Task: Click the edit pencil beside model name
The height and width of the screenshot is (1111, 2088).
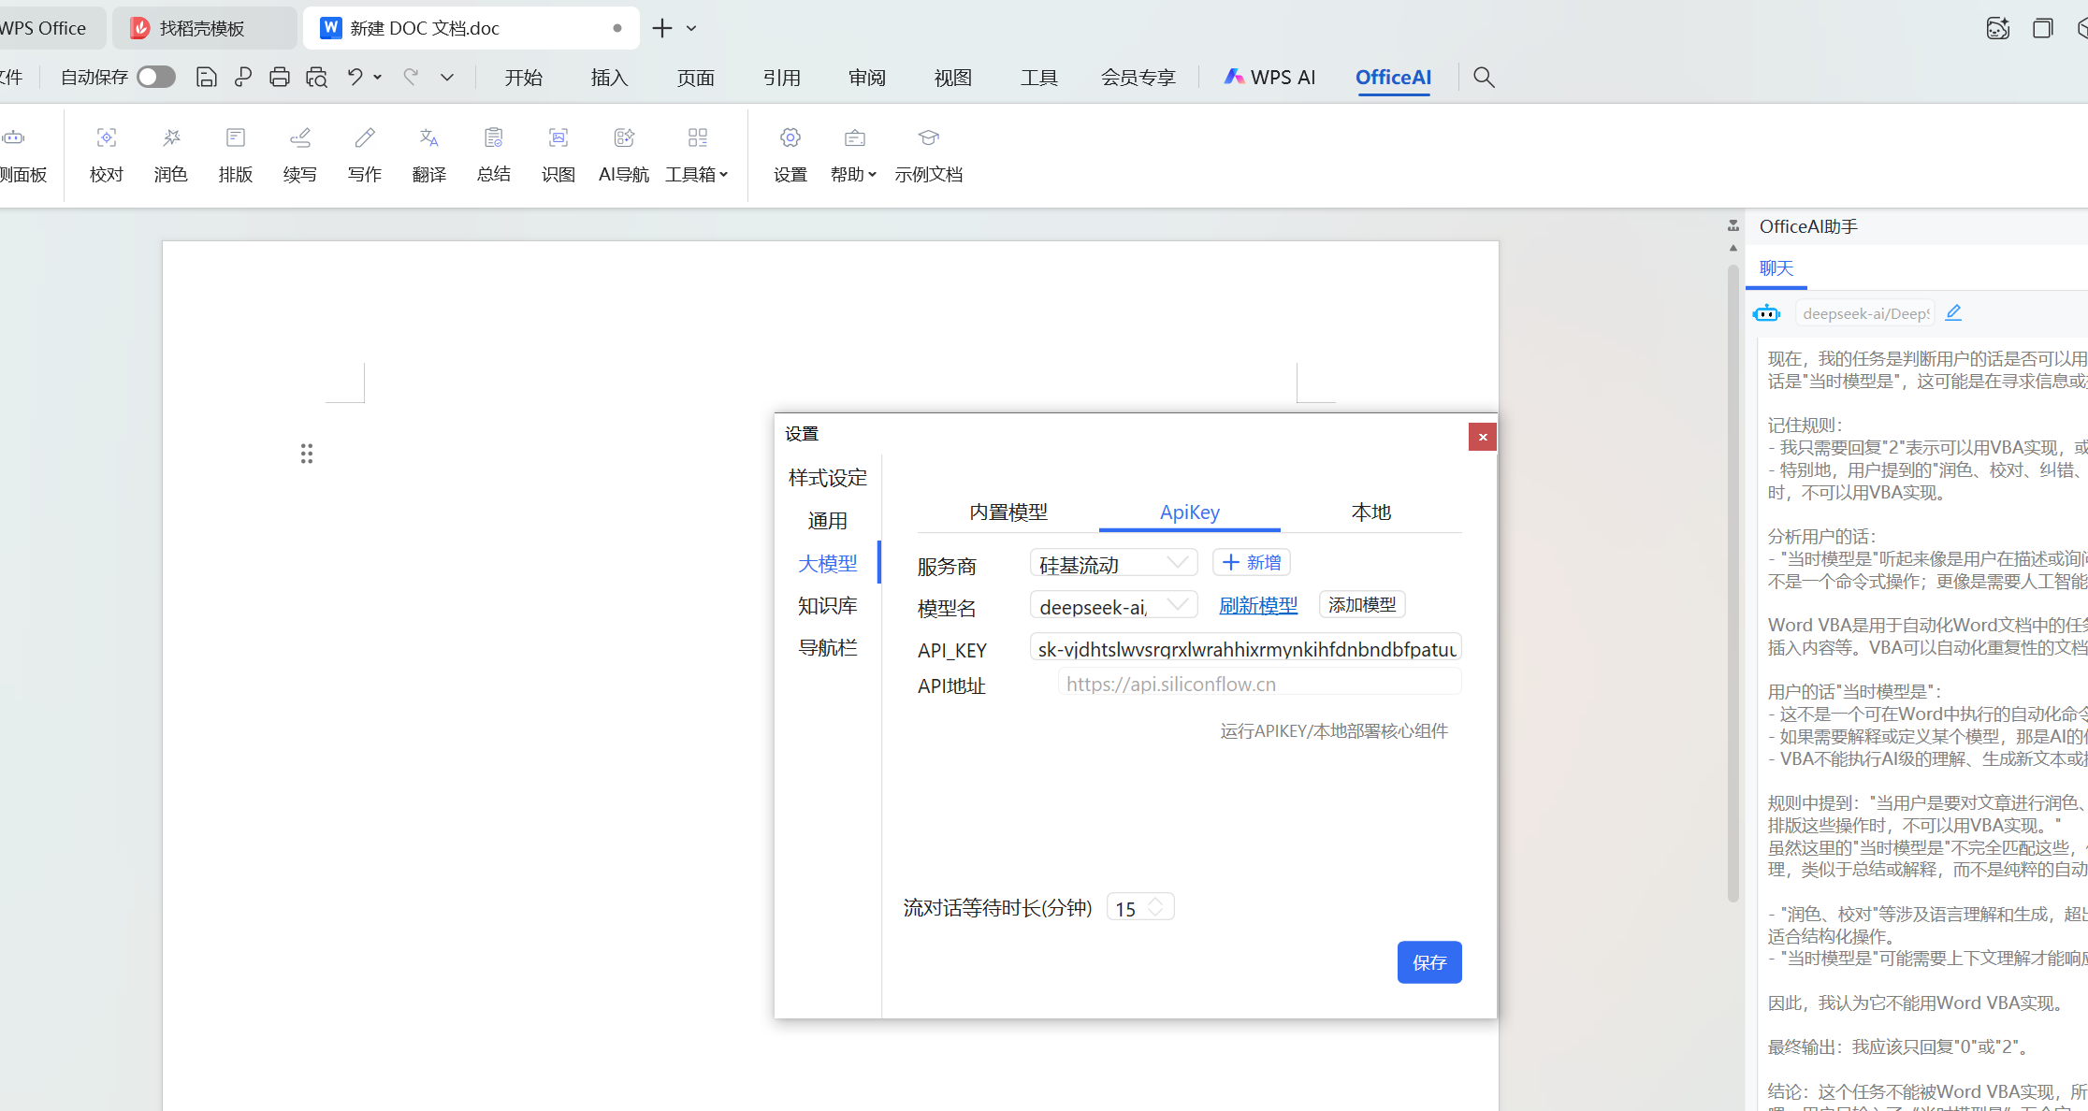Action: [1953, 313]
